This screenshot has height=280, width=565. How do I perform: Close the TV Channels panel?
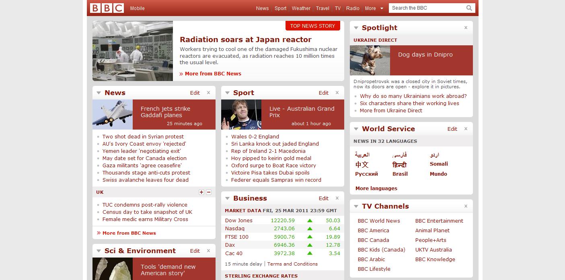click(466, 206)
